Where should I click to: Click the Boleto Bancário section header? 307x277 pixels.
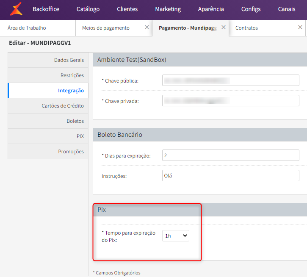[200, 135]
